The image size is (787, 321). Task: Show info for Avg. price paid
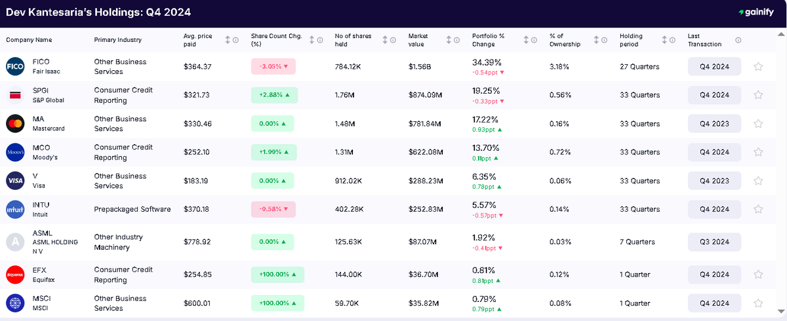236,40
